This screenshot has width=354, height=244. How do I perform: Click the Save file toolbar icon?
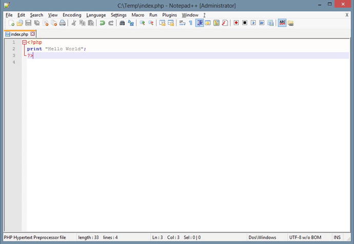click(x=28, y=23)
